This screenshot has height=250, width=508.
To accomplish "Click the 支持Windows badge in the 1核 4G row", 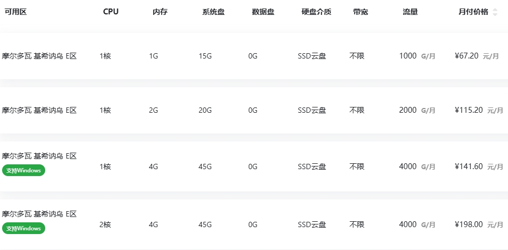I will point(23,170).
